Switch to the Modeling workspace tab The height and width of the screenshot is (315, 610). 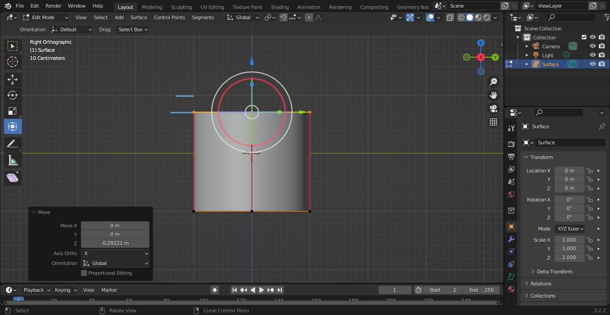point(152,7)
